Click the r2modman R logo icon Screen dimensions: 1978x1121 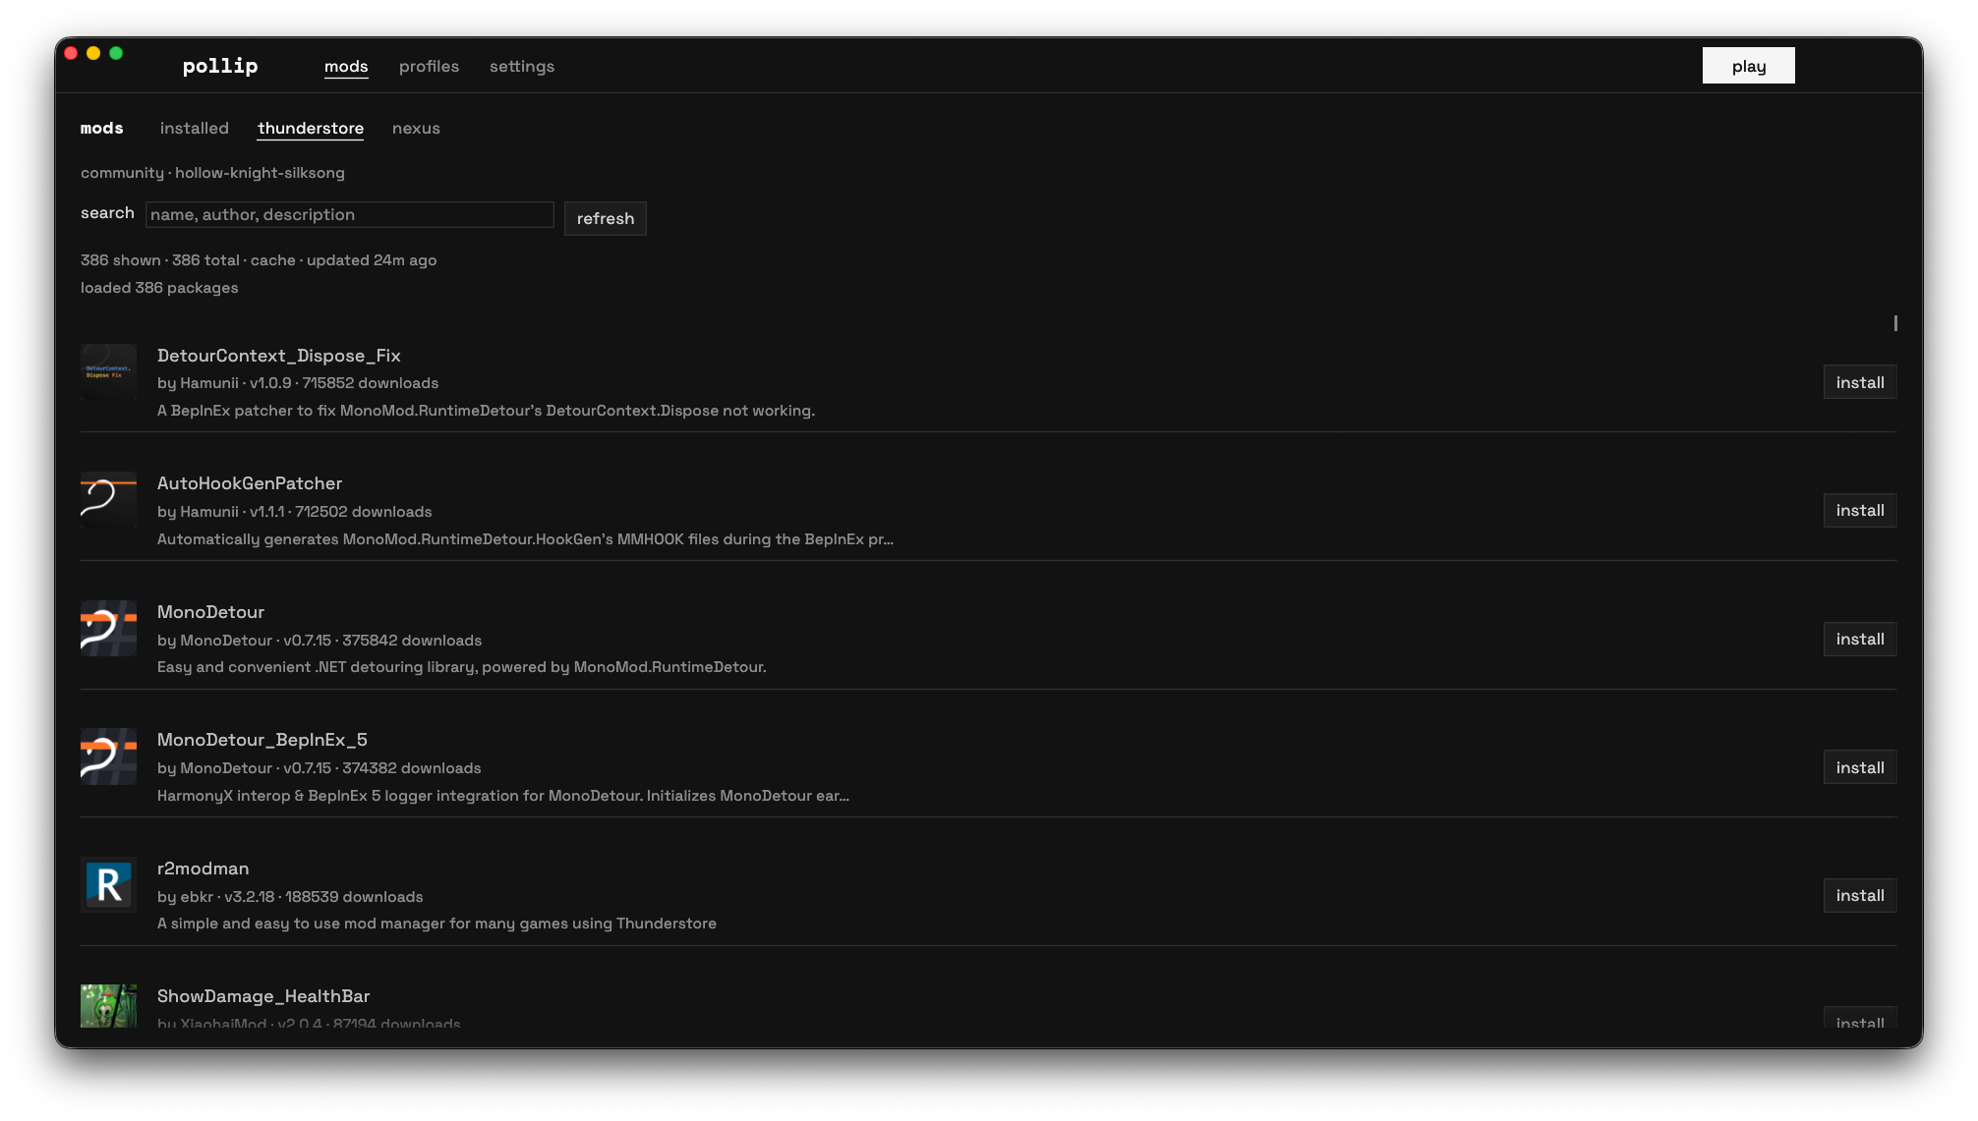click(x=108, y=884)
